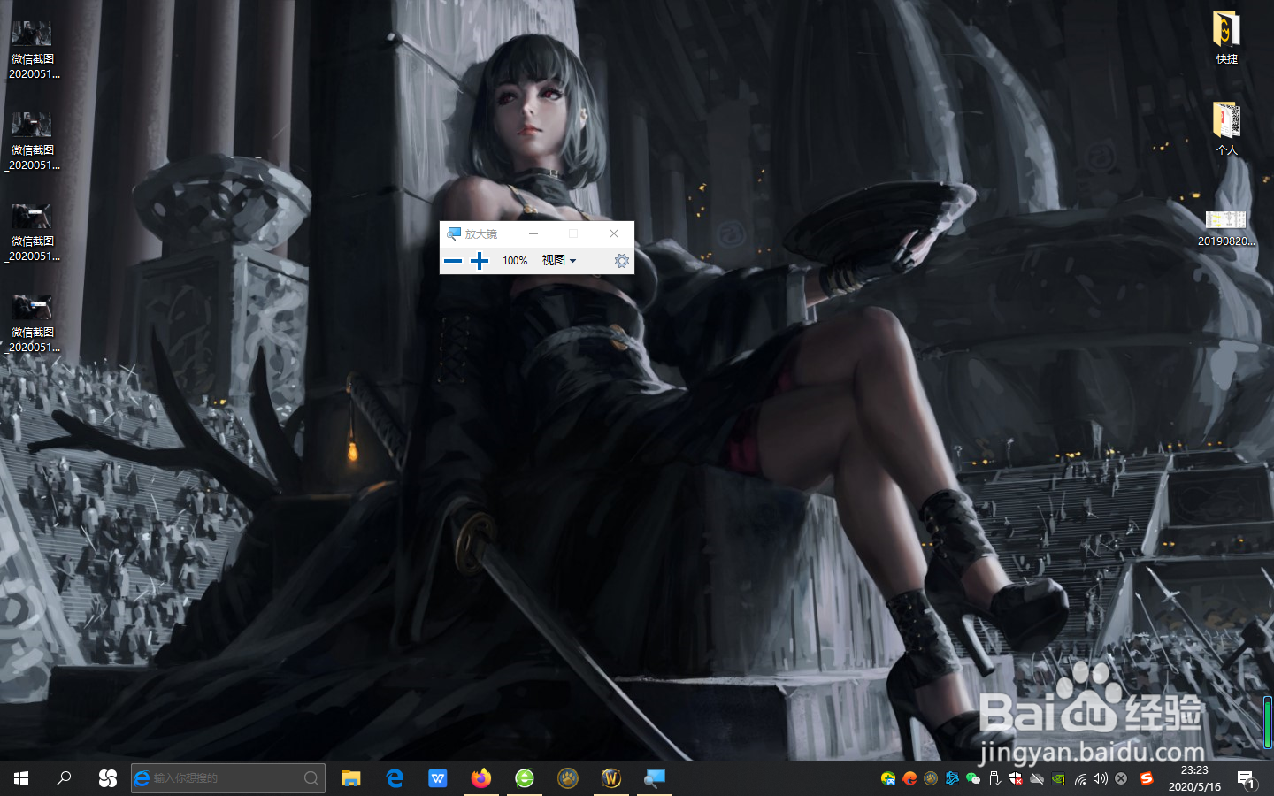The height and width of the screenshot is (796, 1274).
Task: Open the Windows Start menu
Action: [x=21, y=778]
